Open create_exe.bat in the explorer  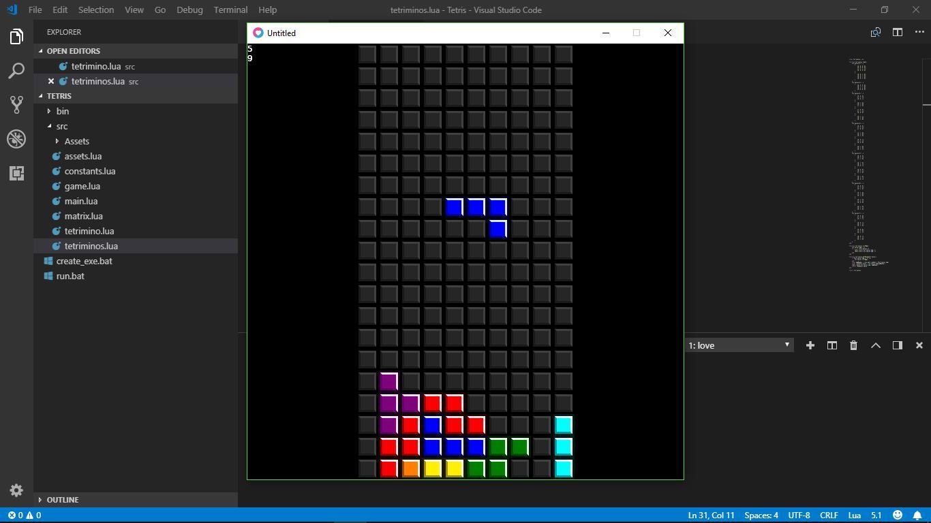tap(135, 261)
